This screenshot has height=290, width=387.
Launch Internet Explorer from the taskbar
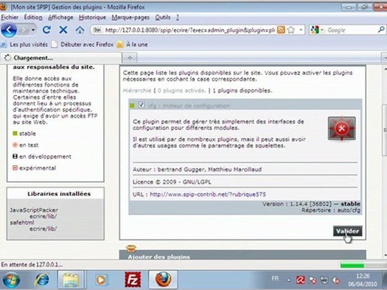coord(42,280)
